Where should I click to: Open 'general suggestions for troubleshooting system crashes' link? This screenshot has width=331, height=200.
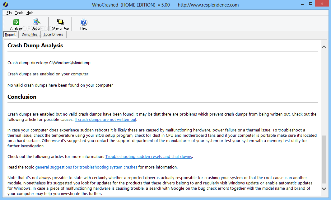86,167
